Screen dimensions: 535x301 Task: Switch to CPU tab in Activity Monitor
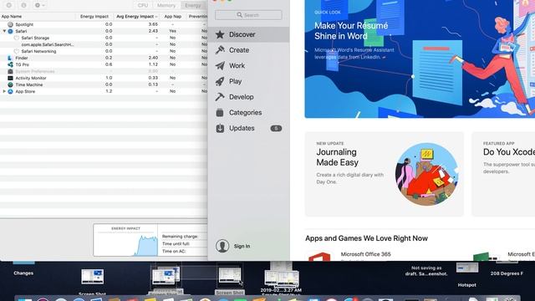click(x=143, y=6)
